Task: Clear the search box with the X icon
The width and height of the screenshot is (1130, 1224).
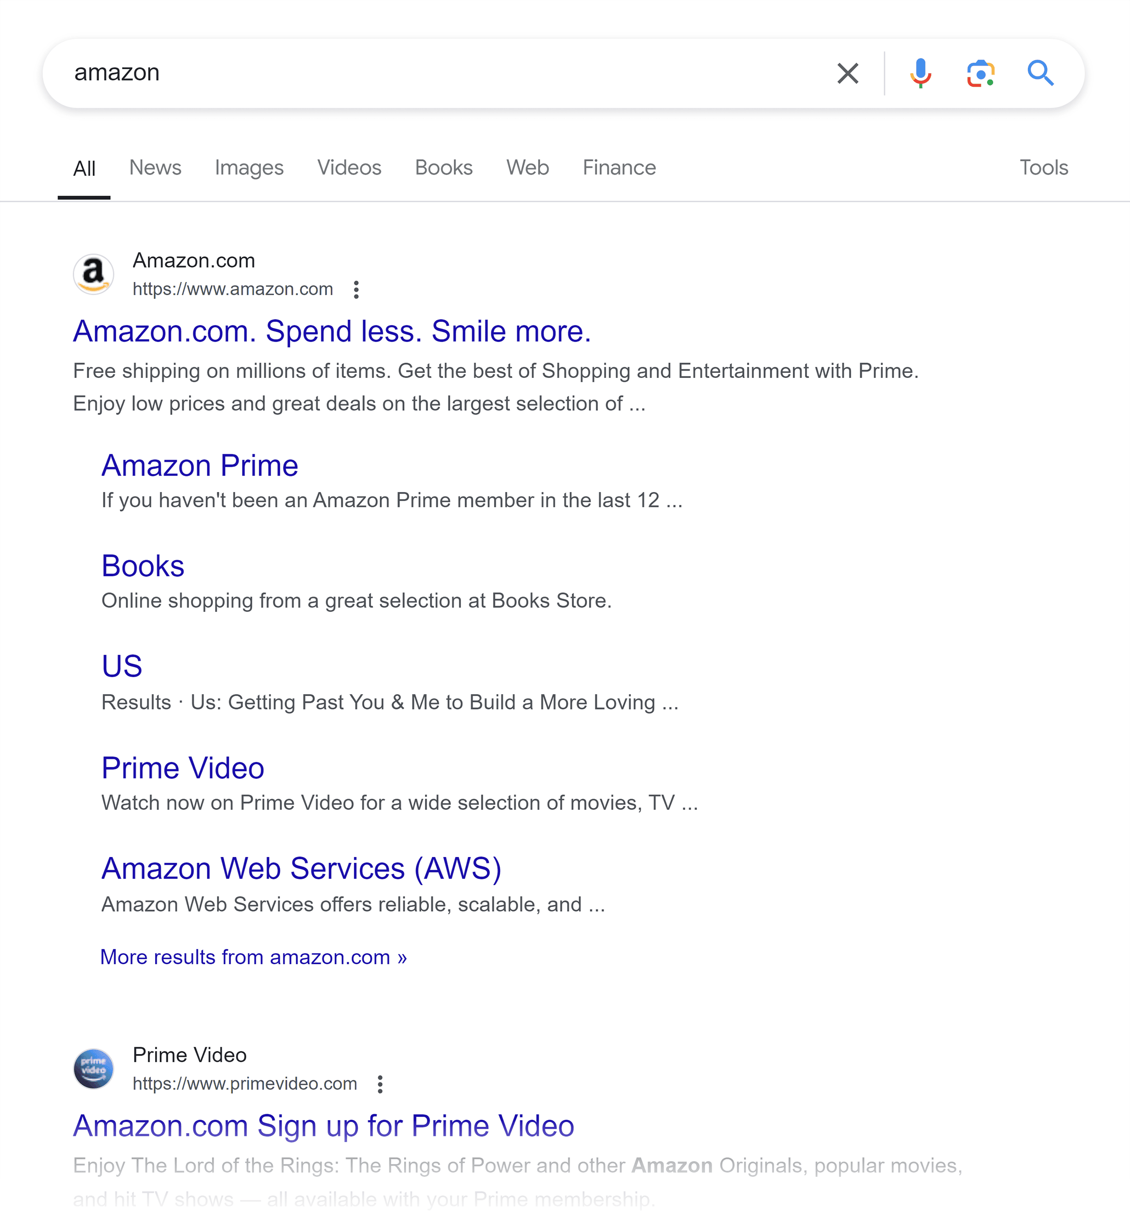Action: coord(847,73)
